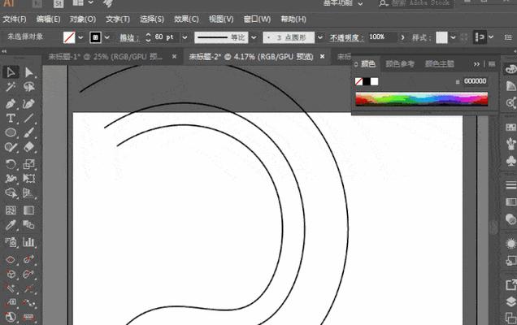
Task: Select the white swatch in Color panel
Action: 375,81
